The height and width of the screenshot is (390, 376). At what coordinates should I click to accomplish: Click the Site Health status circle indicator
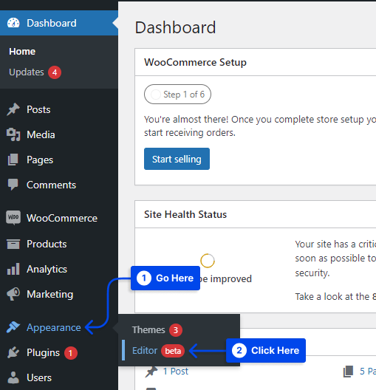tap(208, 261)
